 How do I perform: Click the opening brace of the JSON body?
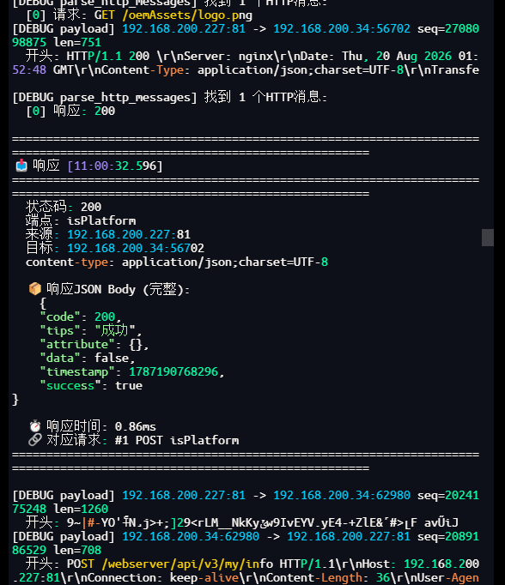(x=43, y=304)
